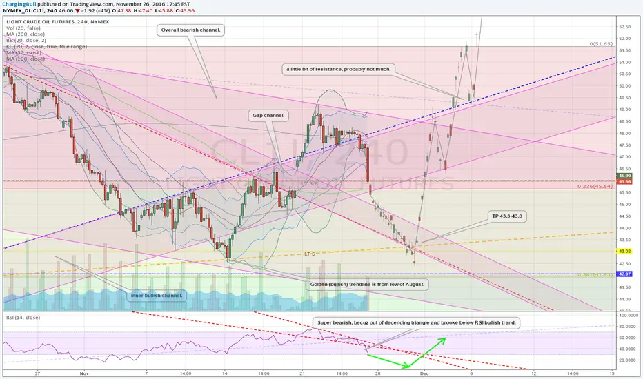This screenshot has width=643, height=379.
Task: Click the 'Super bearish' RSI annotation
Action: click(416, 323)
